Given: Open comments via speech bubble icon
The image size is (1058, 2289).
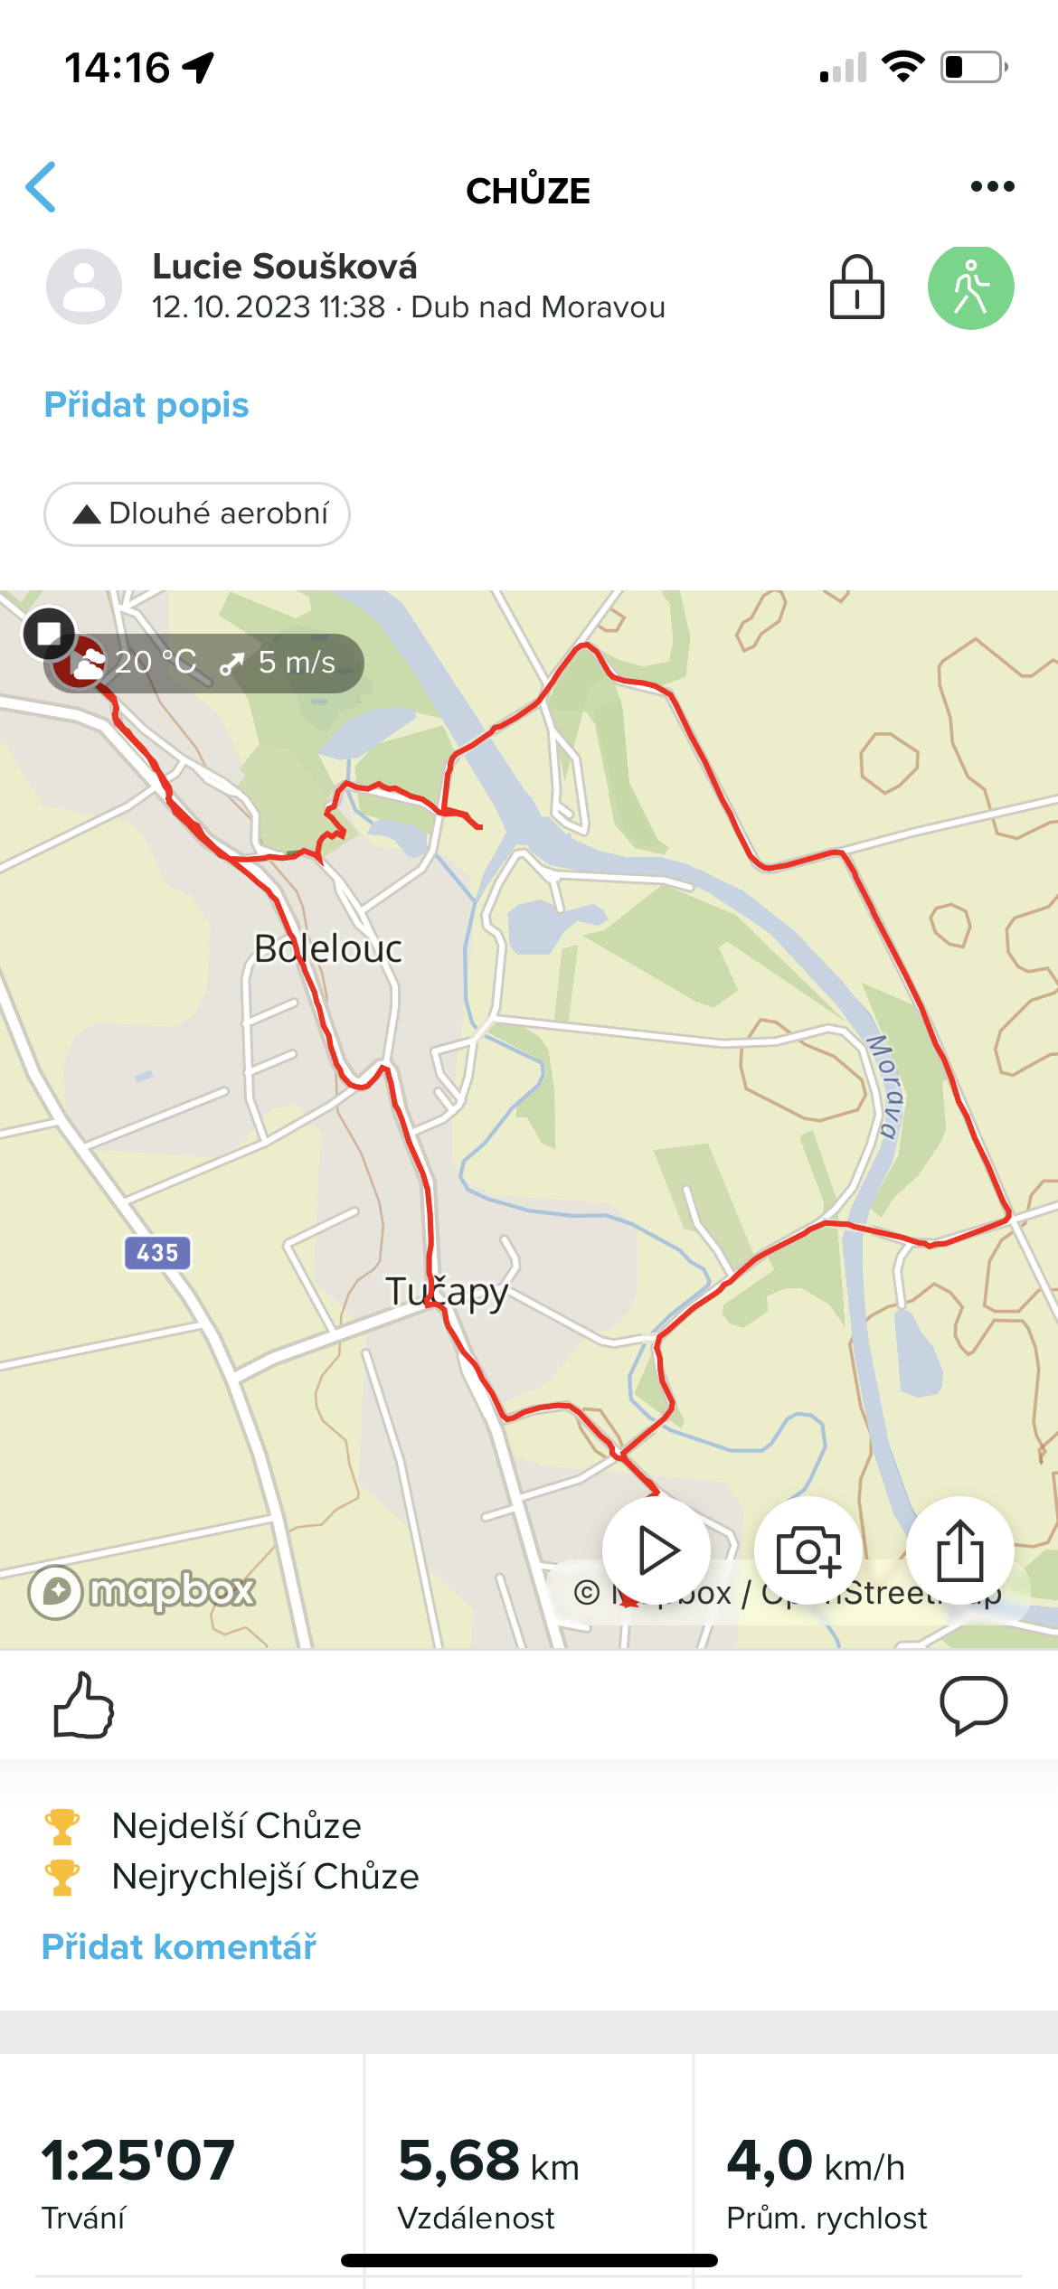Looking at the screenshot, I should (974, 1705).
